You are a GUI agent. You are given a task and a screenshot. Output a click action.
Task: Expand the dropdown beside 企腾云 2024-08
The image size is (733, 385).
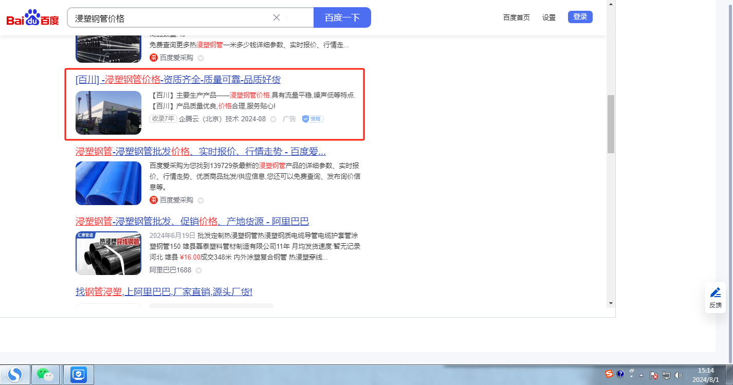[x=273, y=119]
